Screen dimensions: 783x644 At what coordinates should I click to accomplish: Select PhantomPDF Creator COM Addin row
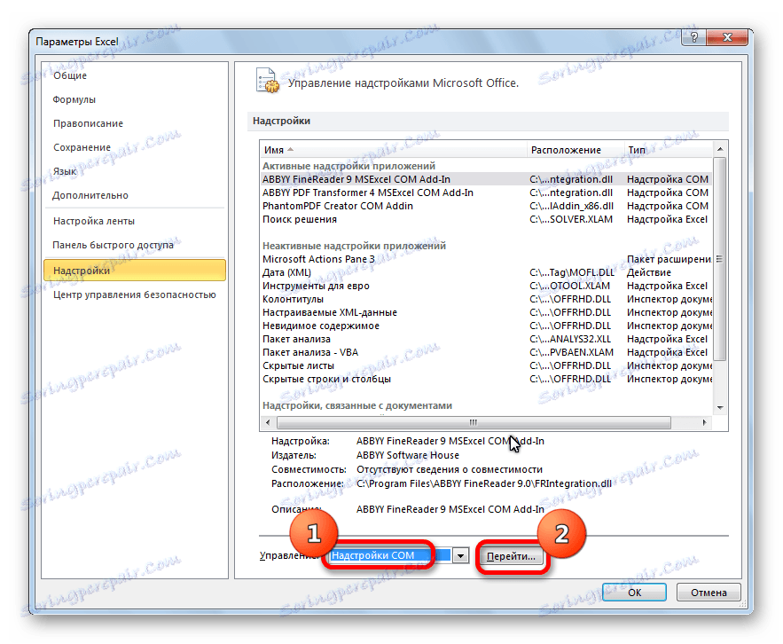pos(486,206)
